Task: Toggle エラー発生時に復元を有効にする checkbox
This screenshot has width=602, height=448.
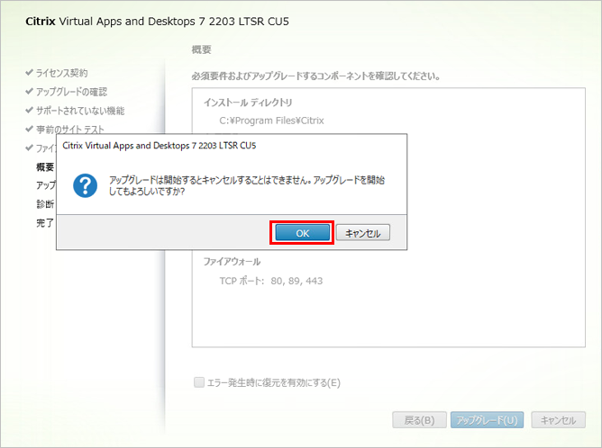Action: point(199,382)
